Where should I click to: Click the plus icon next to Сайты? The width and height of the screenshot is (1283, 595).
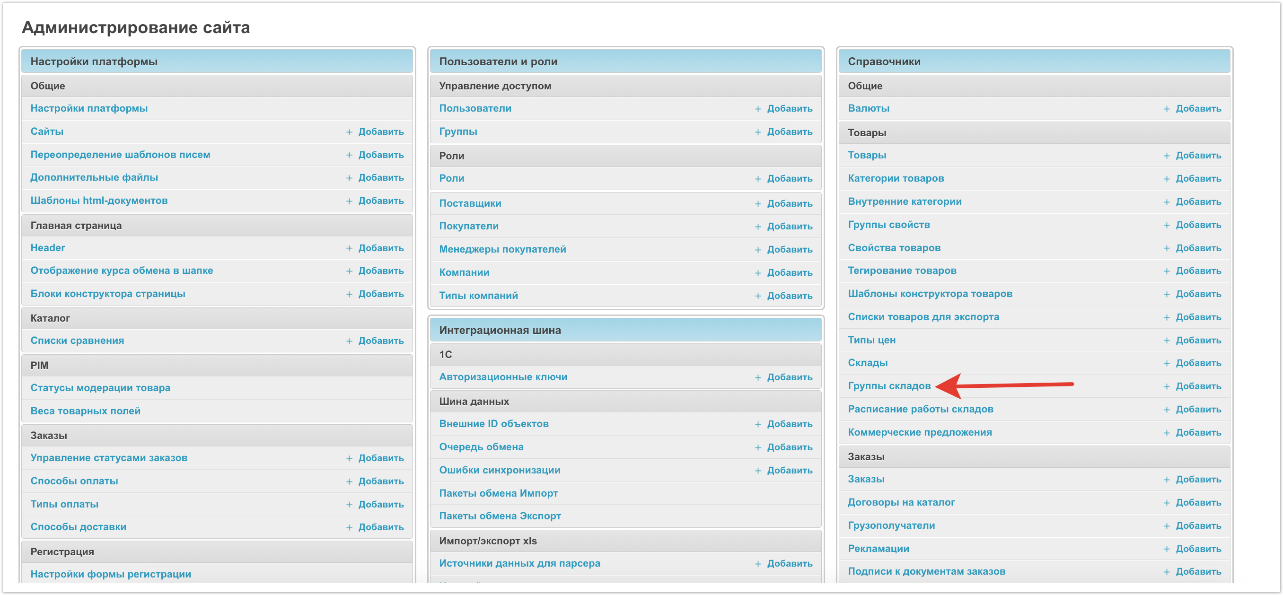pos(349,132)
